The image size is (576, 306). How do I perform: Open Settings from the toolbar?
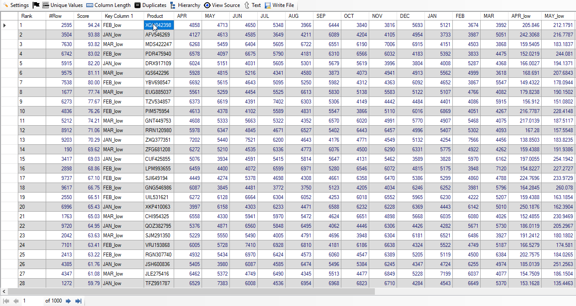[x=16, y=5]
